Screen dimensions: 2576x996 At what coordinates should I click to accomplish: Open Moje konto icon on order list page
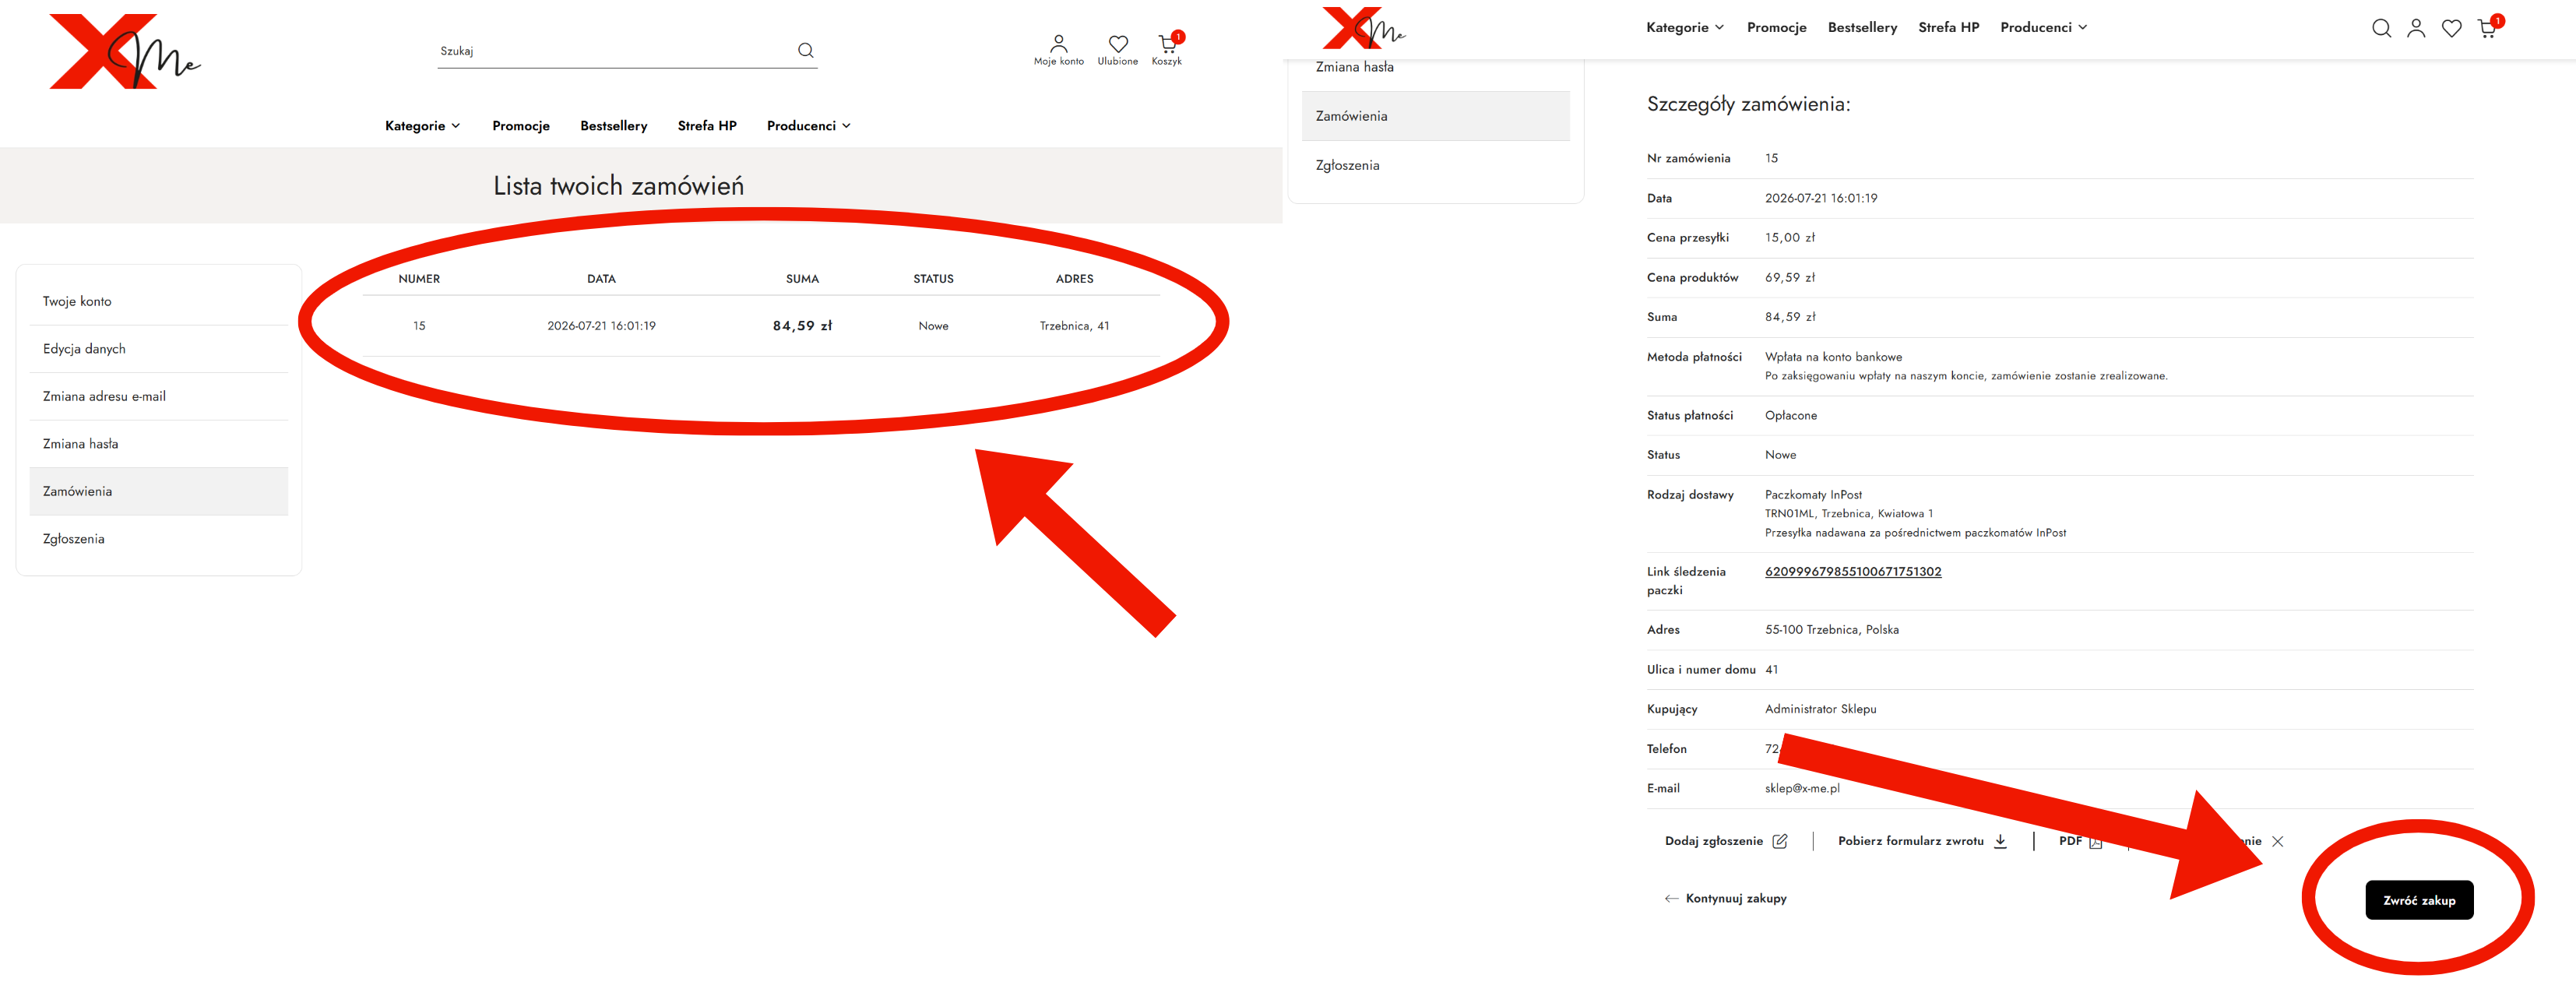(x=1058, y=44)
